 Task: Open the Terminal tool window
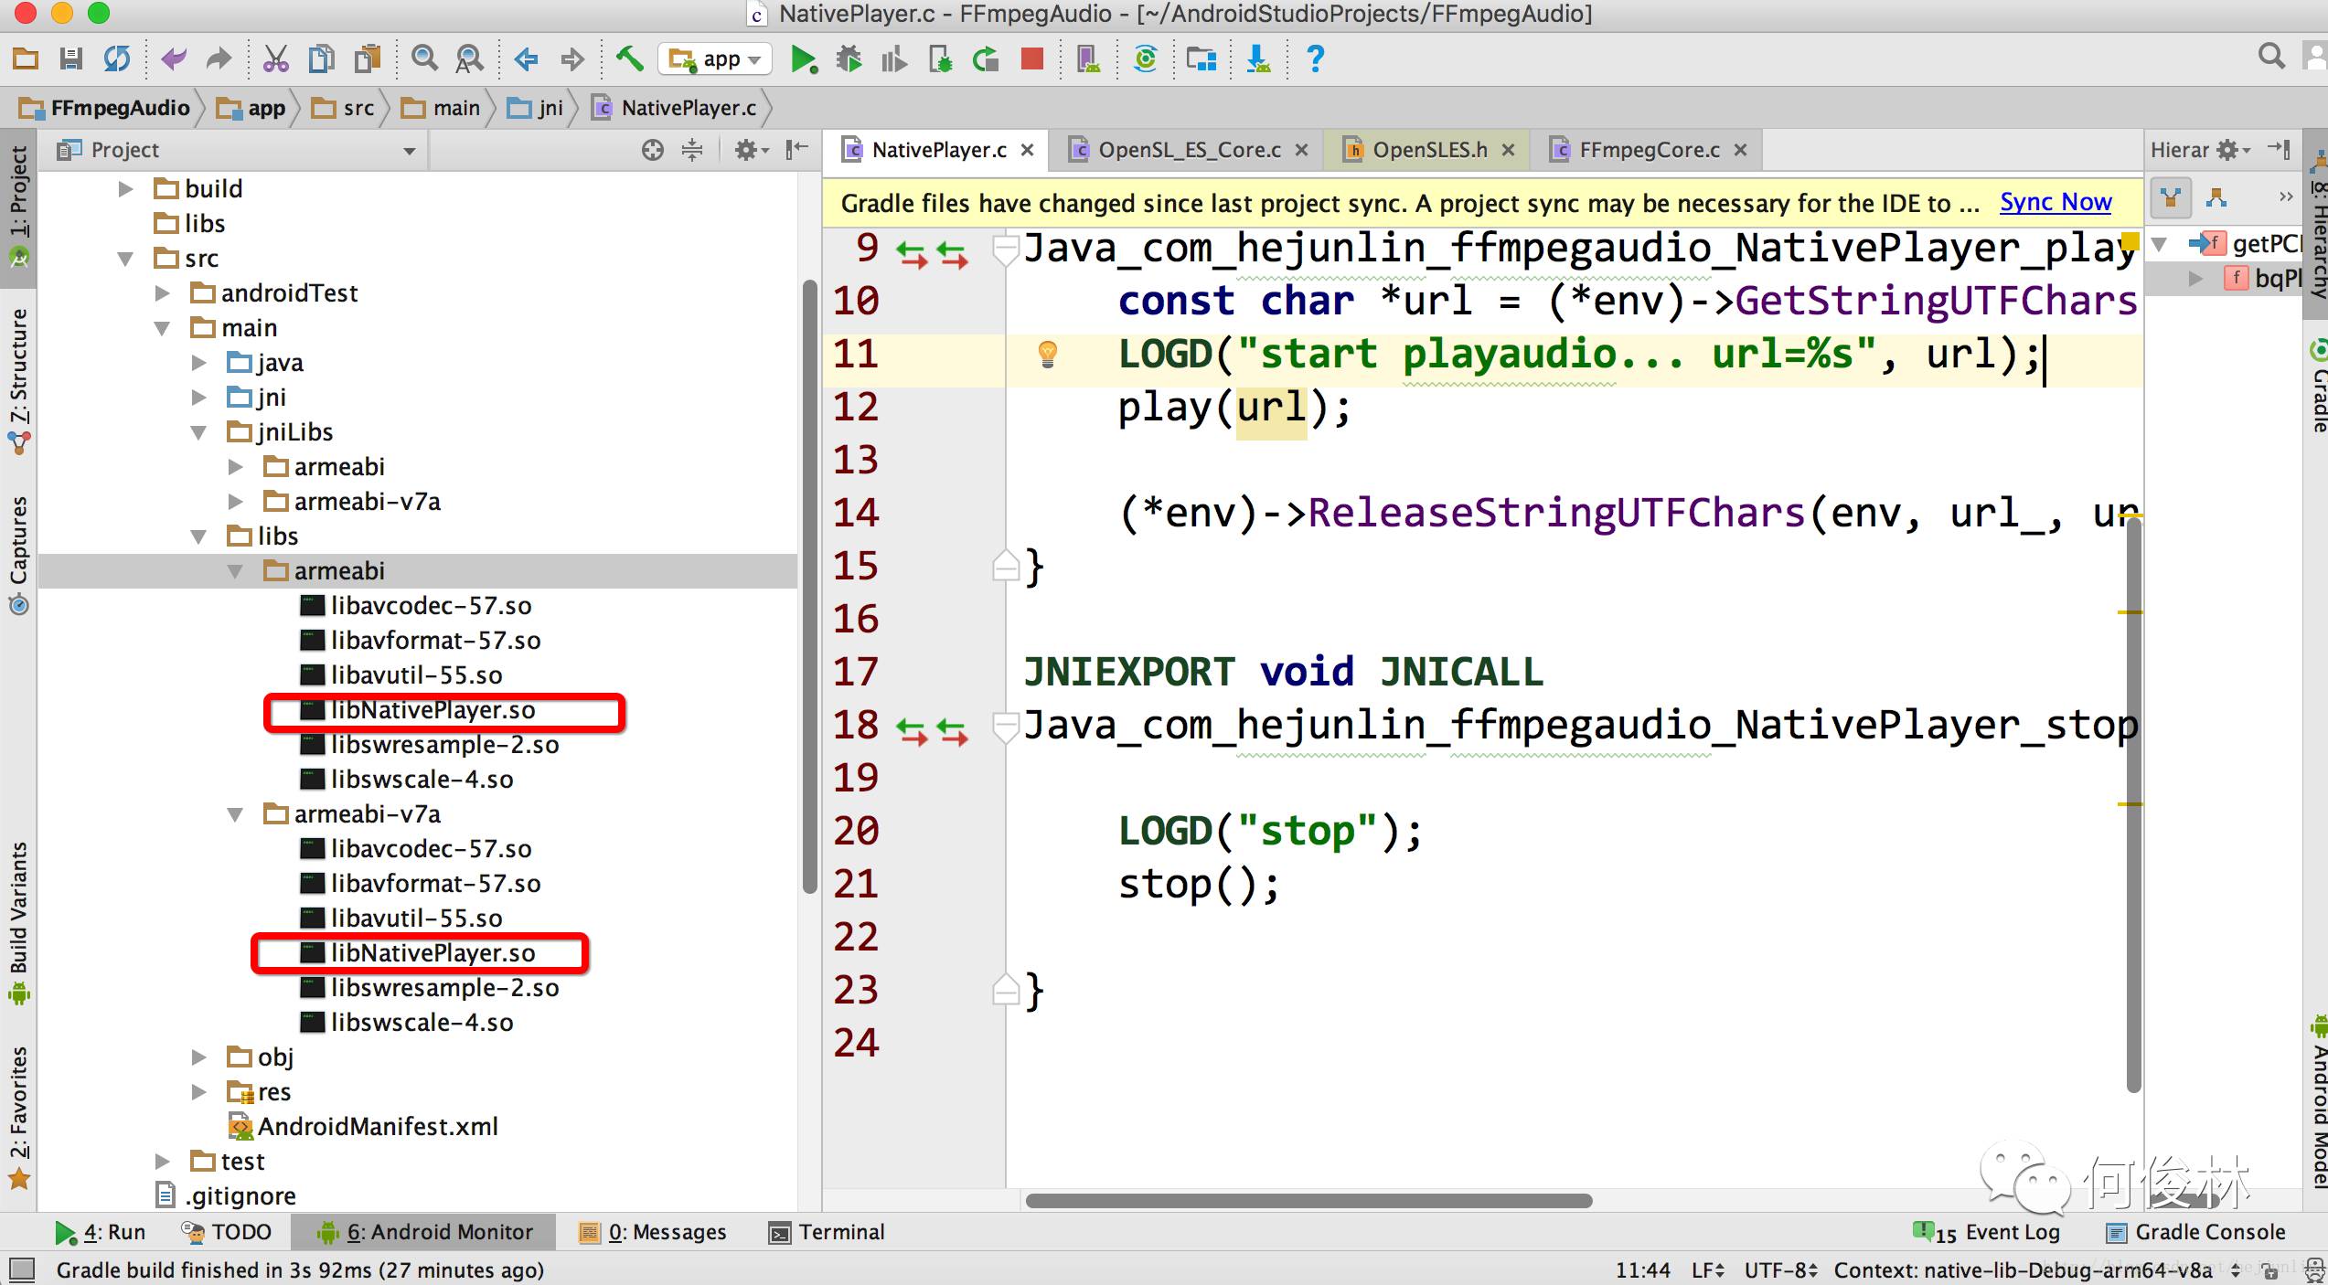click(828, 1232)
